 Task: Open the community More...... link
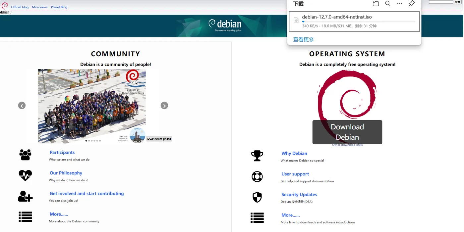[59, 214]
